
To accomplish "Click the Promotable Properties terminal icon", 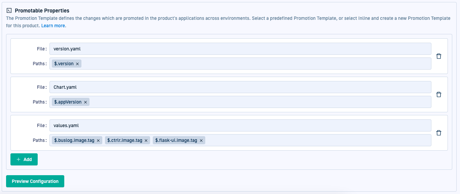I will click(9, 11).
